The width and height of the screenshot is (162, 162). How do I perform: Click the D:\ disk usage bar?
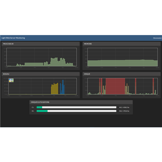point(76,111)
